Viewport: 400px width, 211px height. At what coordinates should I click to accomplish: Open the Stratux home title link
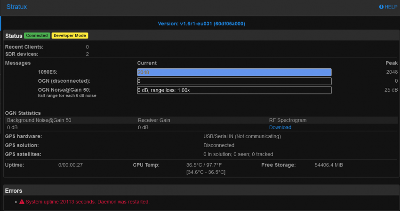[16, 7]
